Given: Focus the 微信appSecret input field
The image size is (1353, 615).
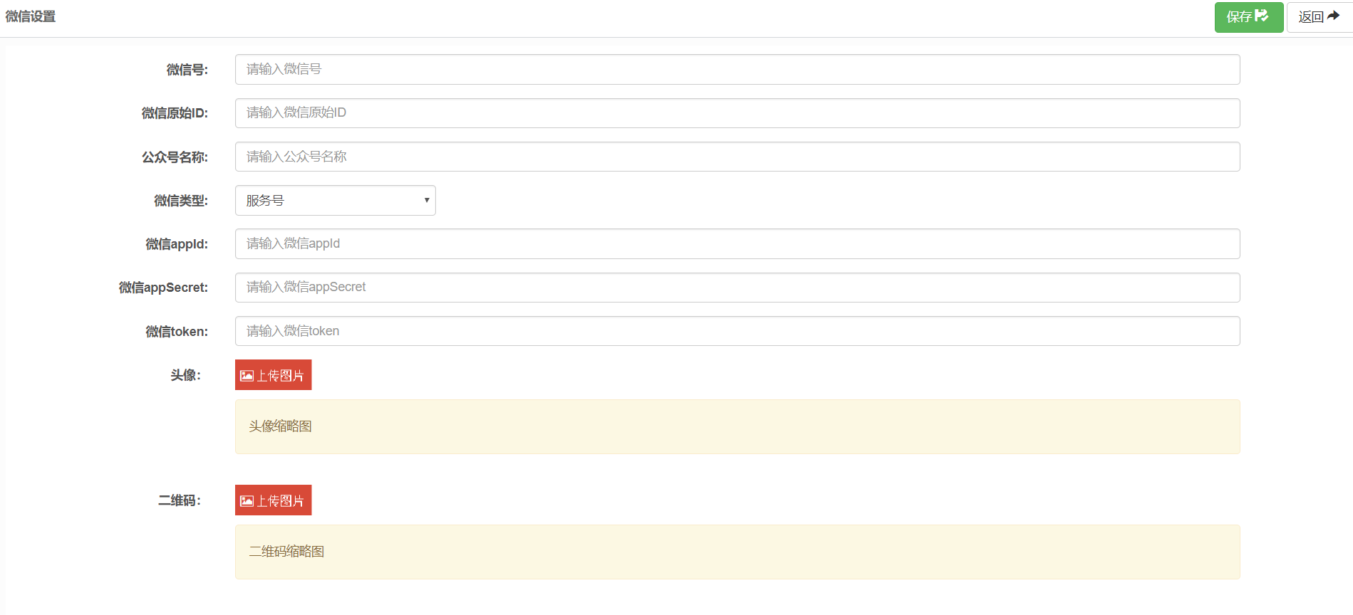Looking at the screenshot, I should pyautogui.click(x=737, y=288).
